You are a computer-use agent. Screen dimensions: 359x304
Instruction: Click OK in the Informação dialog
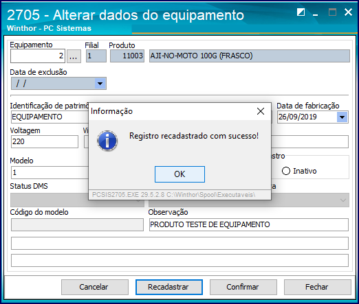point(179,174)
